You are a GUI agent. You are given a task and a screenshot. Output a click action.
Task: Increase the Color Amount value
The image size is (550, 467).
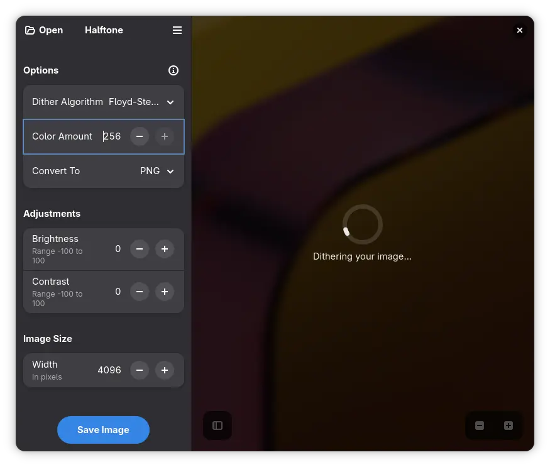(x=165, y=136)
